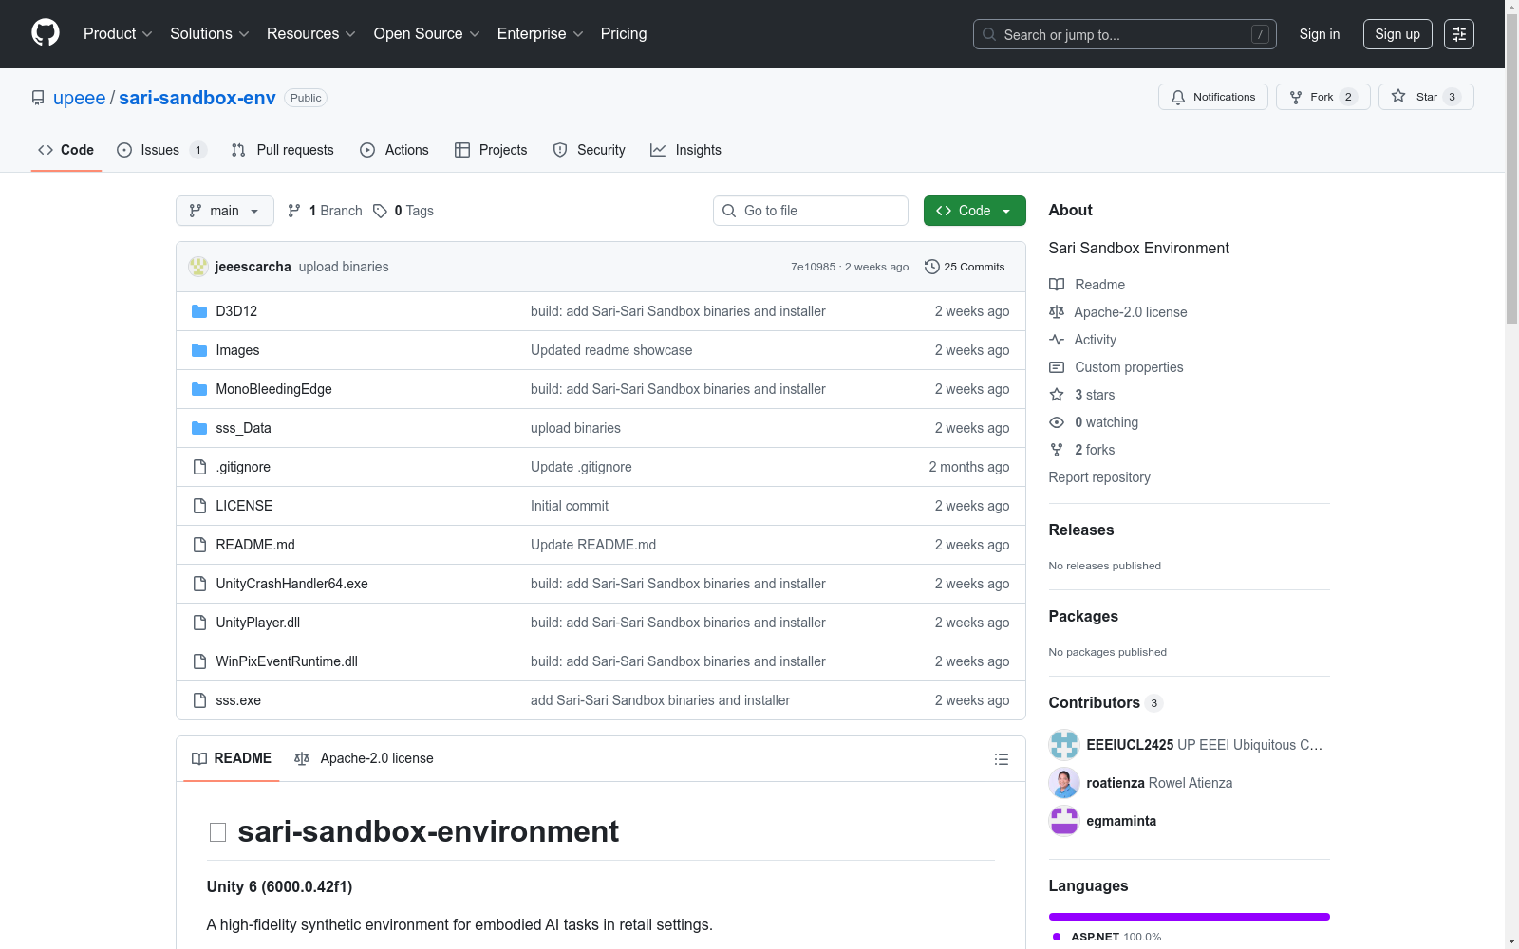Open the D3D12 folder icon
Viewport: 1519px width, 949px height.
click(x=199, y=311)
